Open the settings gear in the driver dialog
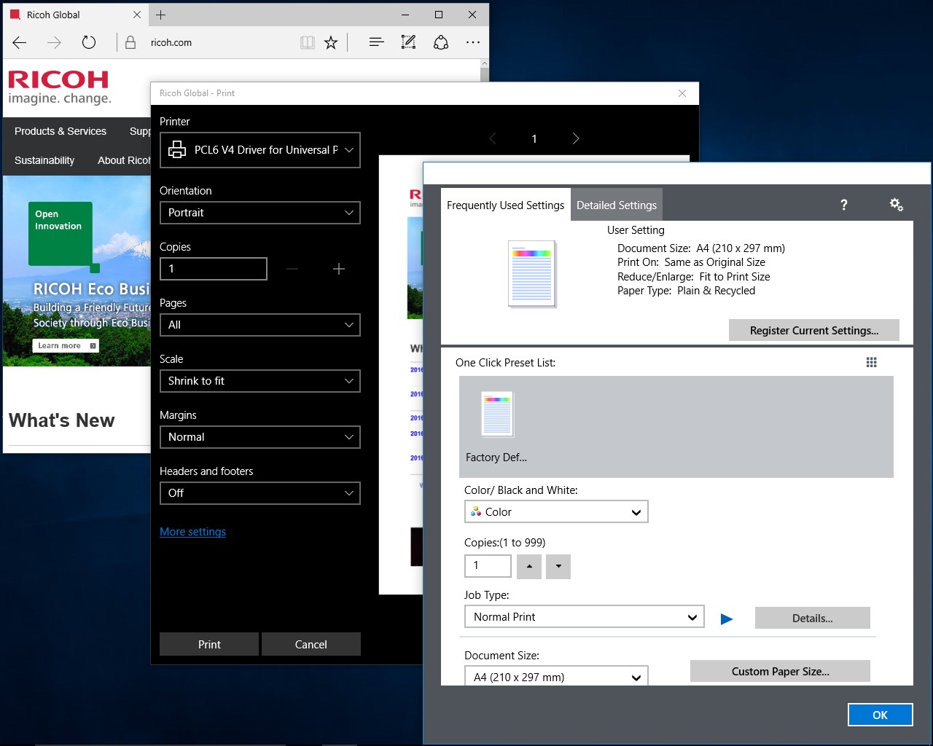The width and height of the screenshot is (933, 746). [896, 205]
